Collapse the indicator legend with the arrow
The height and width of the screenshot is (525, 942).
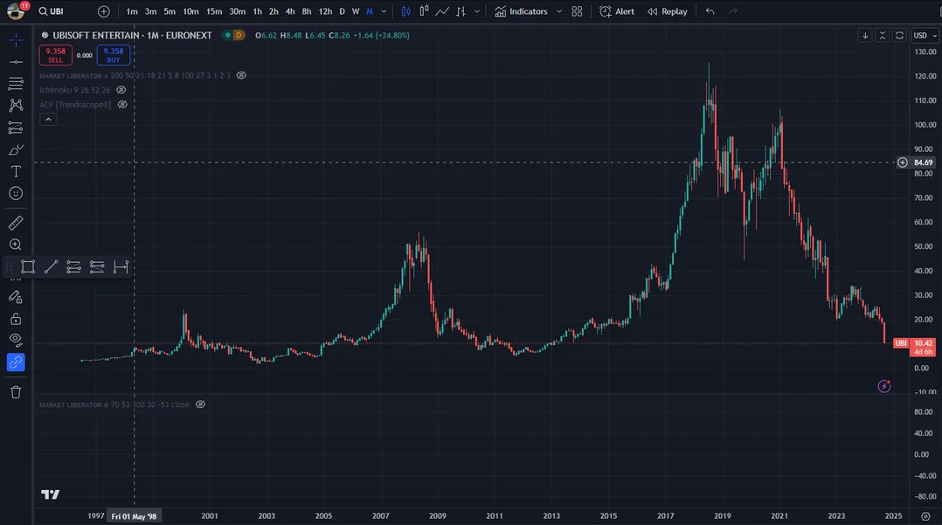click(x=48, y=120)
